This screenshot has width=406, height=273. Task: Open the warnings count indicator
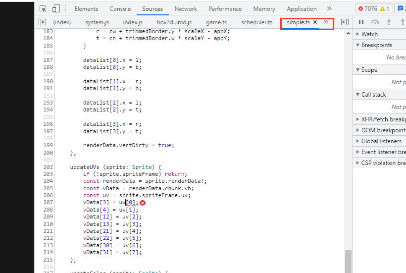pos(385,9)
